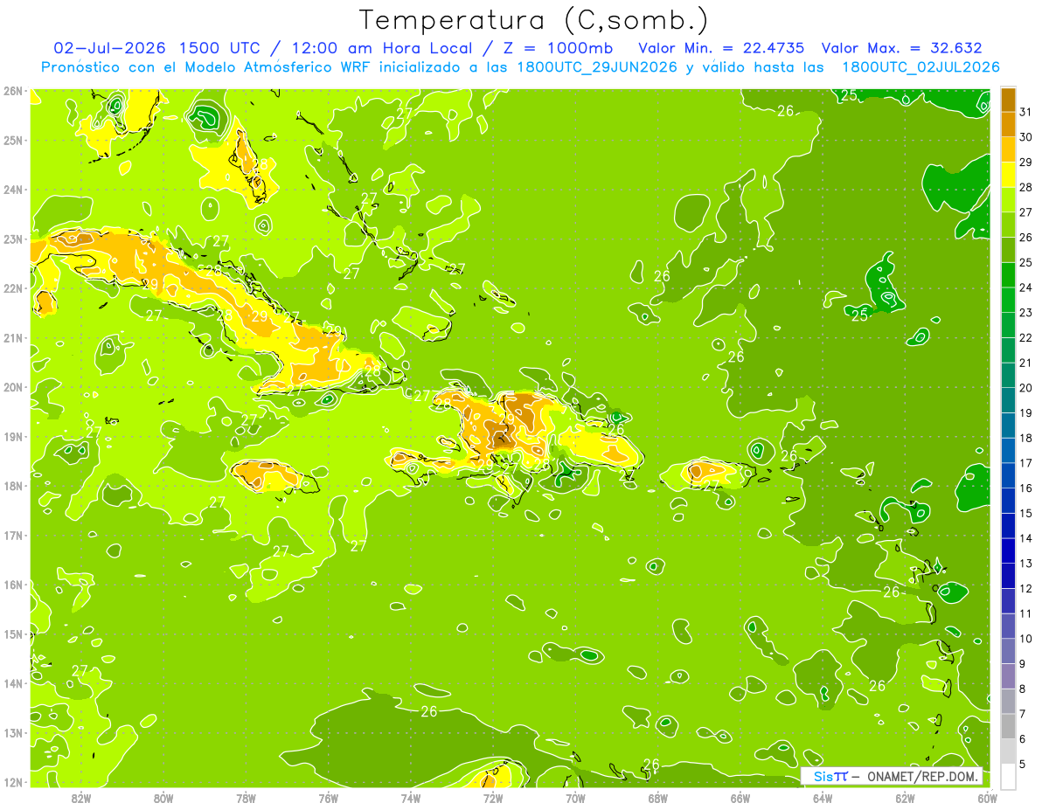Click the valid-until time 1800UTC_02JUL2026
This screenshot has width=1049, height=810.
(x=920, y=67)
